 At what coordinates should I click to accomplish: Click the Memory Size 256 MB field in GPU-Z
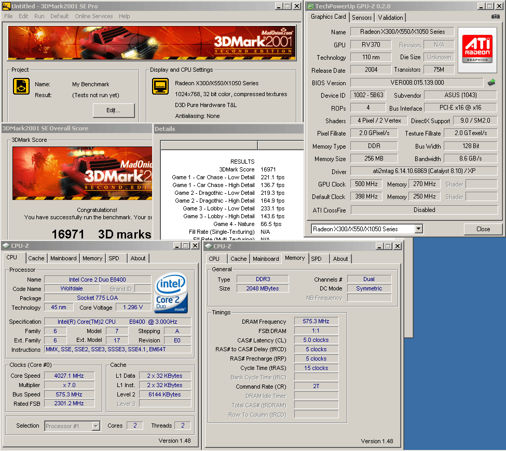[x=374, y=158]
